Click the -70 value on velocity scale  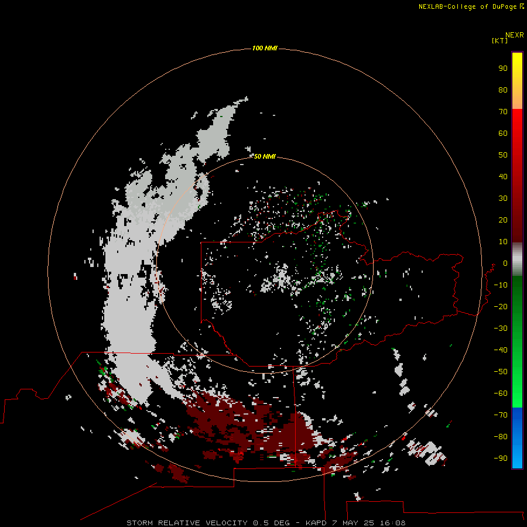pyautogui.click(x=501, y=415)
